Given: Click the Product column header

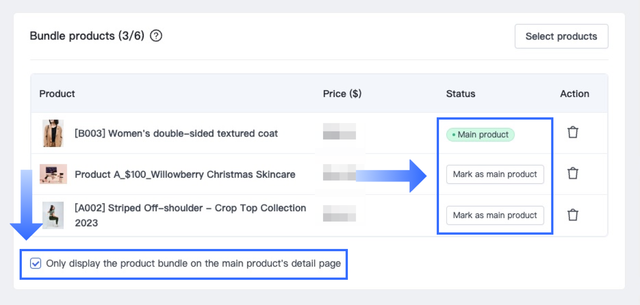Looking at the screenshot, I should tap(57, 94).
